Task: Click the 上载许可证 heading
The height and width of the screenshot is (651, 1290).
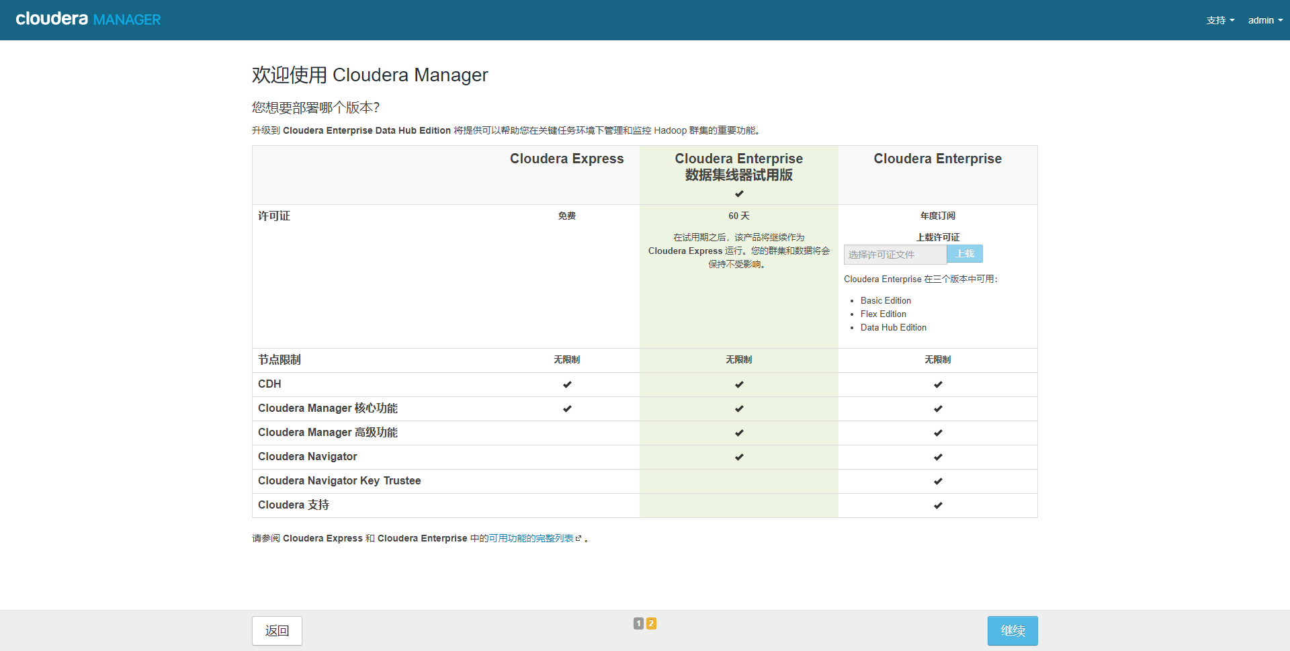Action: pos(937,237)
